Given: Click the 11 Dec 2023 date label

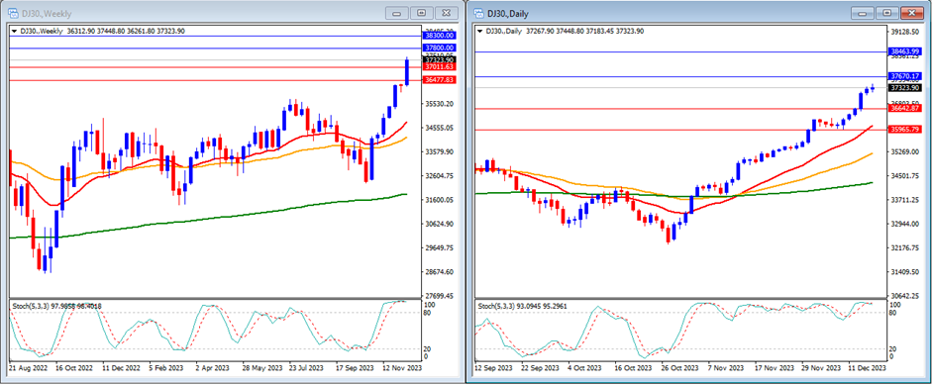Looking at the screenshot, I should point(869,368).
